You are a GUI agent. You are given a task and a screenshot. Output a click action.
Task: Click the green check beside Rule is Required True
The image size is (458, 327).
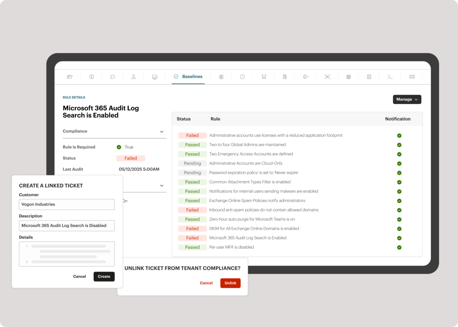click(119, 147)
